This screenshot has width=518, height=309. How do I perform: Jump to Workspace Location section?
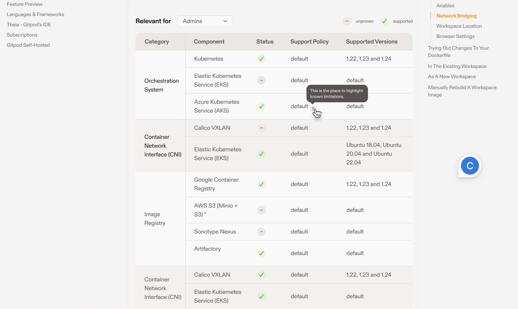pos(459,26)
